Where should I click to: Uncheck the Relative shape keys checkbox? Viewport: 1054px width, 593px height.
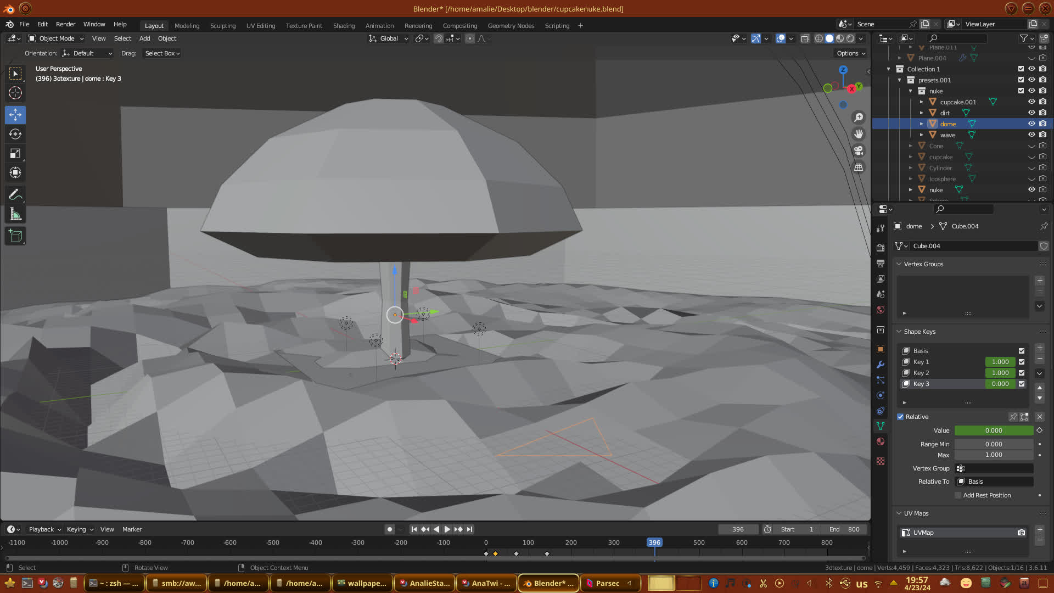[900, 417]
